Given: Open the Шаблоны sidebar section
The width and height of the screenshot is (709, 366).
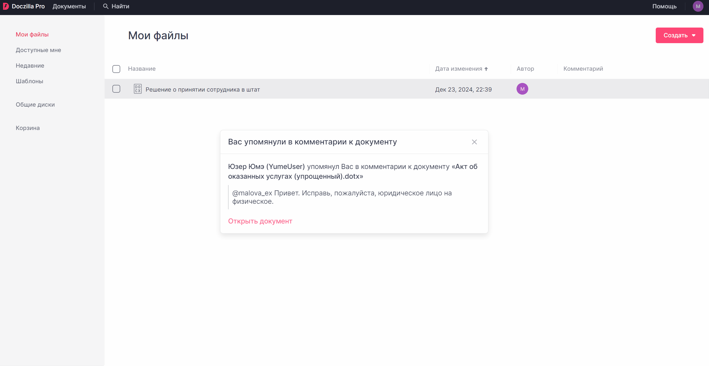Looking at the screenshot, I should coord(29,81).
